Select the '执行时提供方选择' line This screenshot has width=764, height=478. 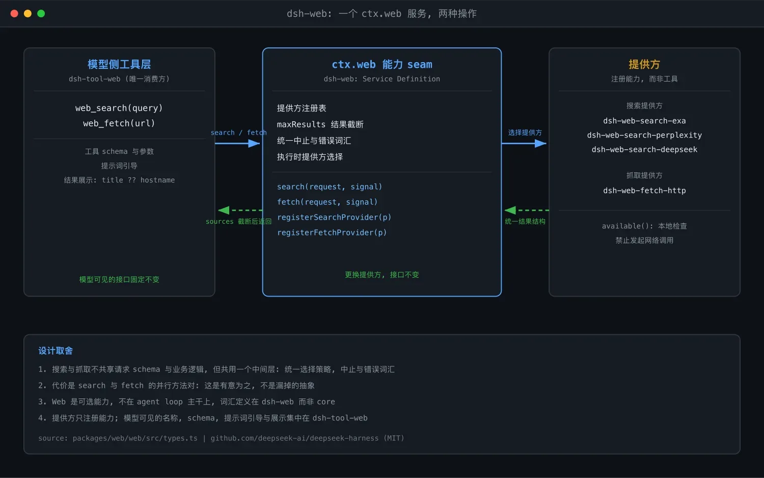tap(310, 157)
